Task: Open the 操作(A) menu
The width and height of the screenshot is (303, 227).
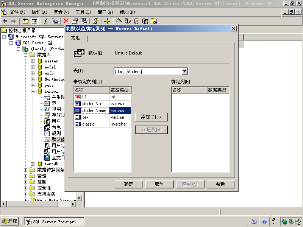Action: [x=39, y=12]
